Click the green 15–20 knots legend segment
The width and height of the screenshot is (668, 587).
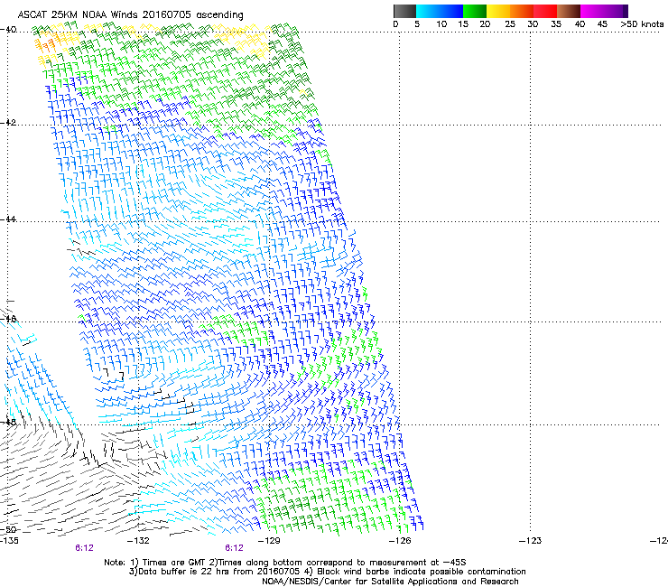tap(475, 11)
